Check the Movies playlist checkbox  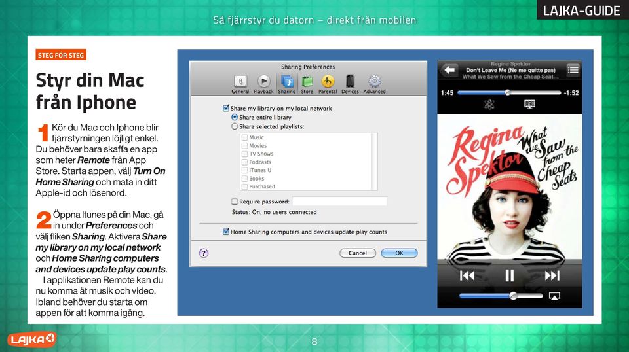[x=244, y=146]
